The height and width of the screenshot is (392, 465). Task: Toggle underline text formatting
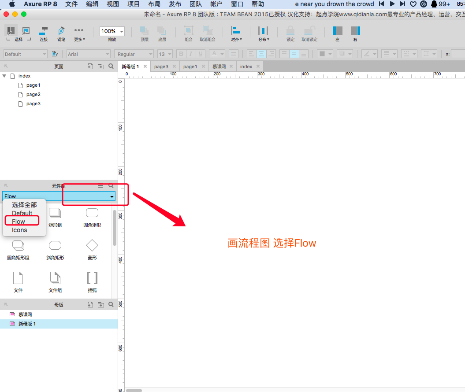click(201, 54)
